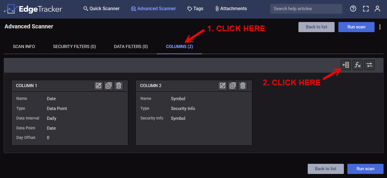
Task: Edit Column 1 with pencil icon
Action: 99,86
